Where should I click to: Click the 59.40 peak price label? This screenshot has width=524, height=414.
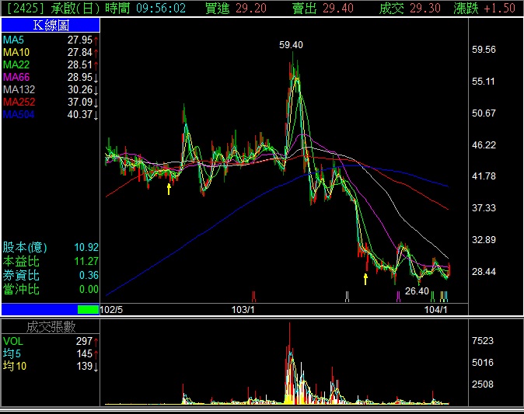pos(291,45)
